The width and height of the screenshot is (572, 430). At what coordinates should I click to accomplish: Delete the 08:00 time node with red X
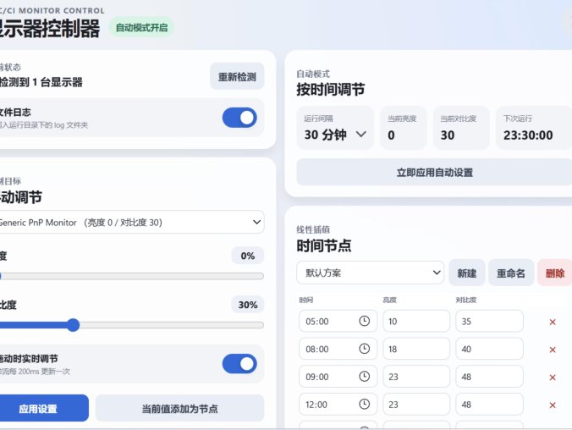[553, 350]
